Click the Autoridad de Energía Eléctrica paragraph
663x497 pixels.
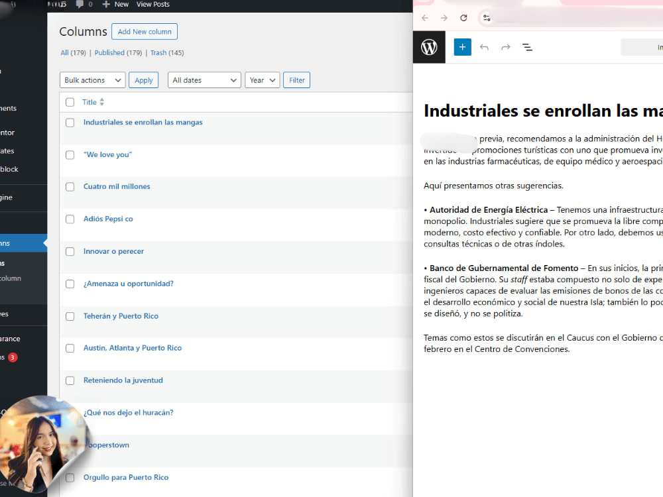click(x=544, y=227)
